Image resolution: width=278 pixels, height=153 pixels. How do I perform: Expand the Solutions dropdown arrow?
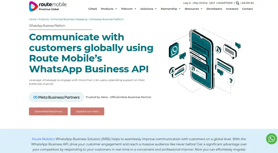coord(156,9)
